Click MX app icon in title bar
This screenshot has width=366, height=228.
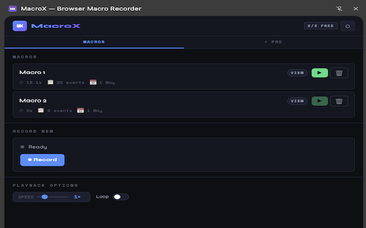pos(13,9)
